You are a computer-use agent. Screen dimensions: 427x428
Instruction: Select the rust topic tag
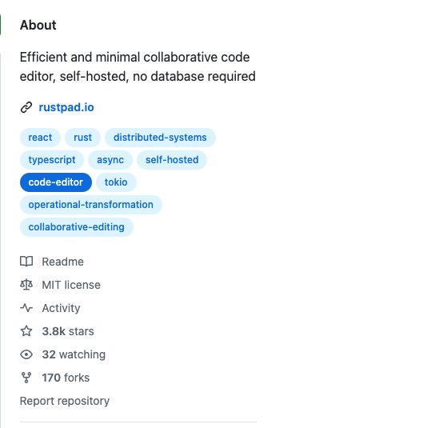[x=82, y=138]
